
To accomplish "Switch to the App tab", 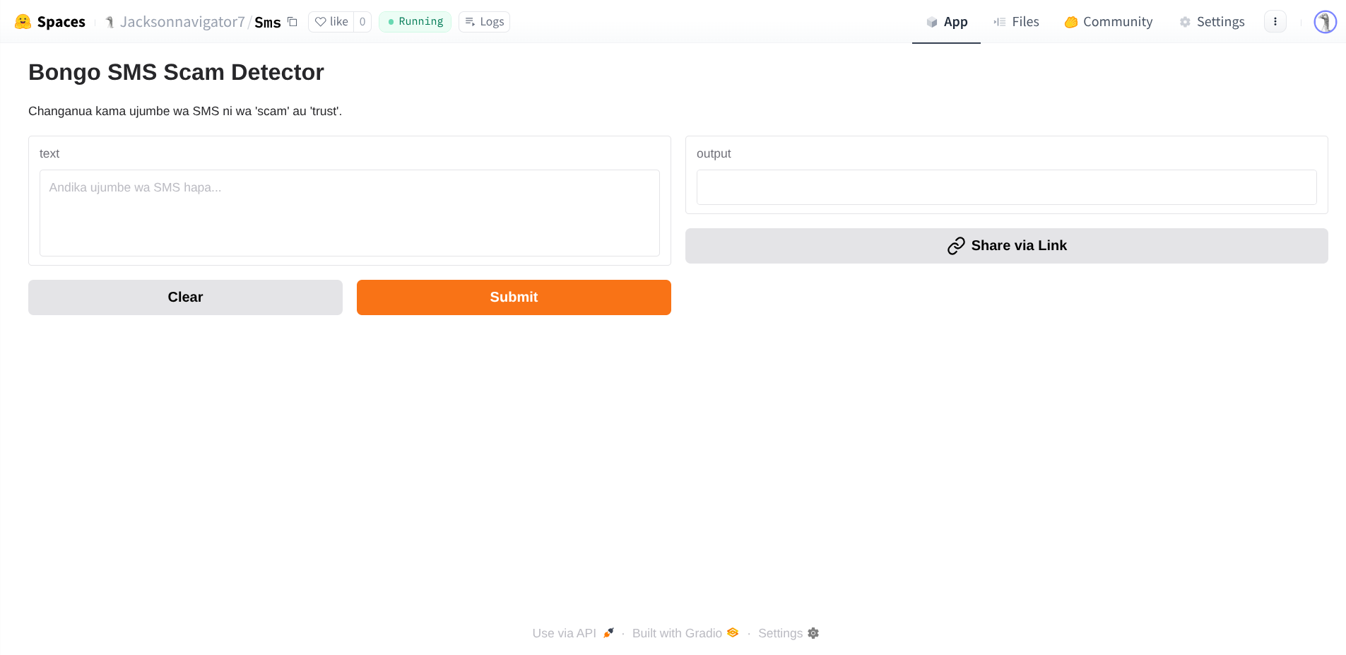I will pyautogui.click(x=947, y=22).
